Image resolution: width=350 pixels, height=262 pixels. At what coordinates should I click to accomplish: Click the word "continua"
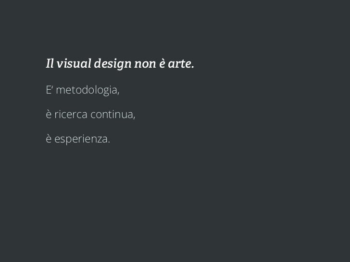tap(112, 114)
